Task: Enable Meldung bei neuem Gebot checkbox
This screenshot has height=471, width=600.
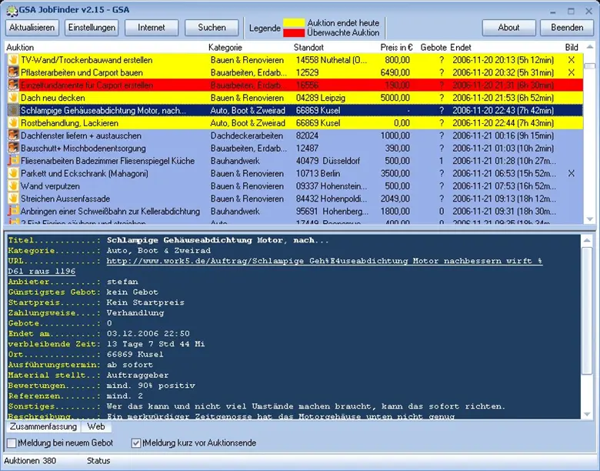Action: pos(12,443)
